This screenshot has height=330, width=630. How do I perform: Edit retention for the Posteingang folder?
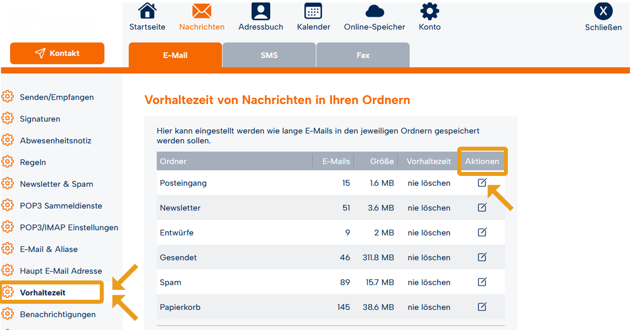(x=482, y=183)
